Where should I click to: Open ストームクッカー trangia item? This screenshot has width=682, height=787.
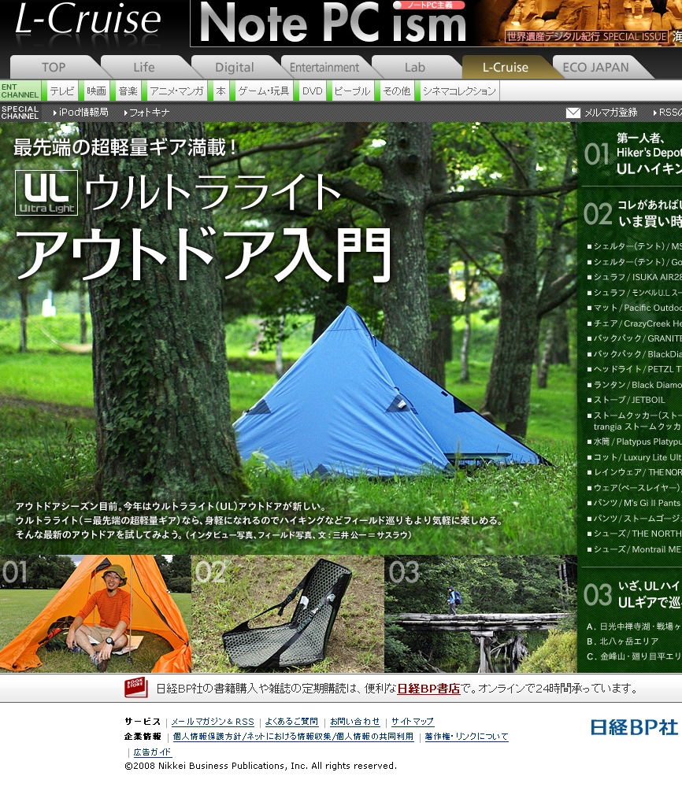pos(635,421)
